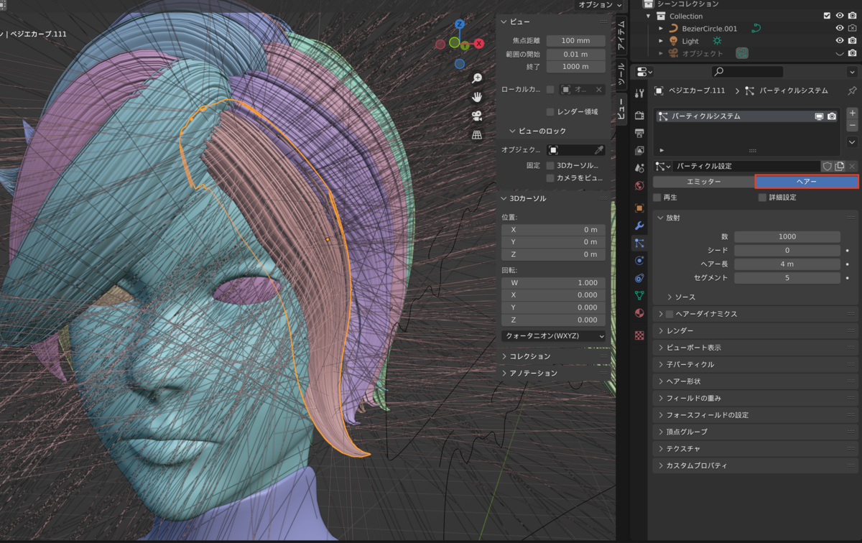Expand the BezierCircle.001 tree item
This screenshot has height=543, width=862.
tap(661, 29)
